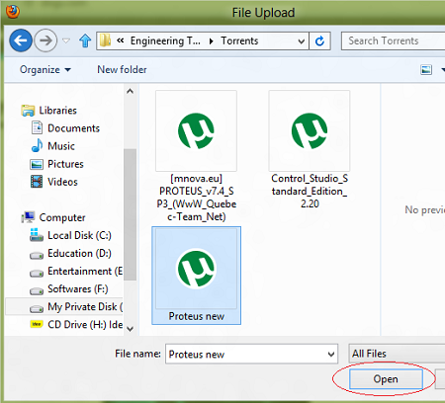Click the Firefox icon in title bar
The image size is (445, 403).
point(13,12)
